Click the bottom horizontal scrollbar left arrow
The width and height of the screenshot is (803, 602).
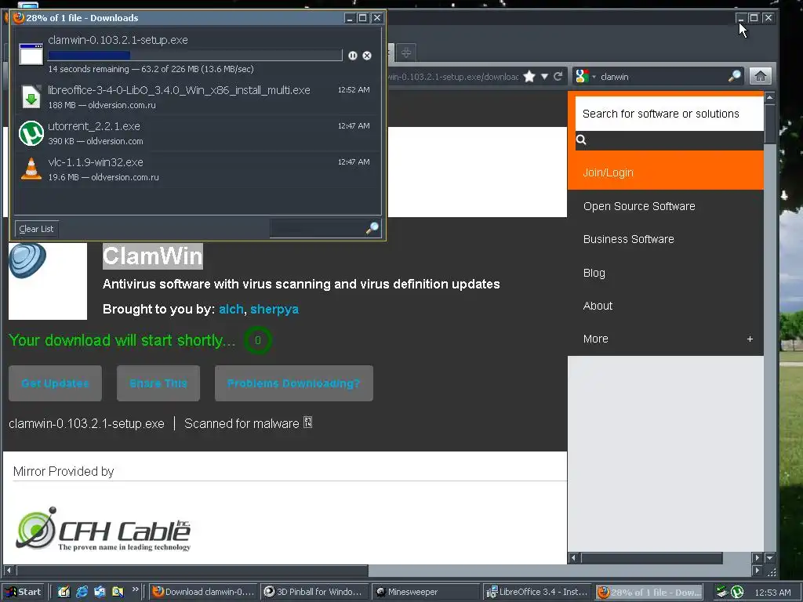coord(8,570)
